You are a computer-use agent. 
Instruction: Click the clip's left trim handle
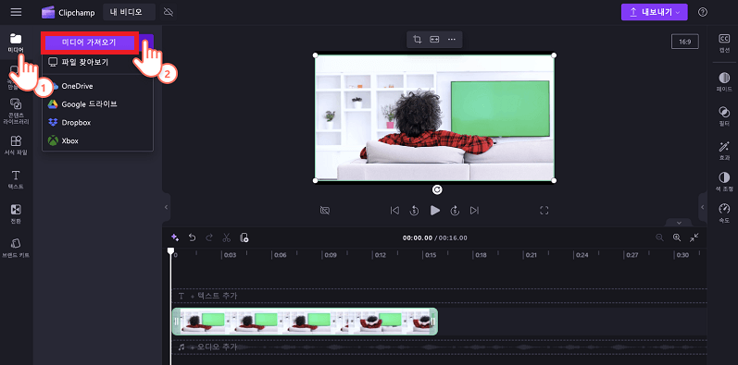pyautogui.click(x=177, y=322)
